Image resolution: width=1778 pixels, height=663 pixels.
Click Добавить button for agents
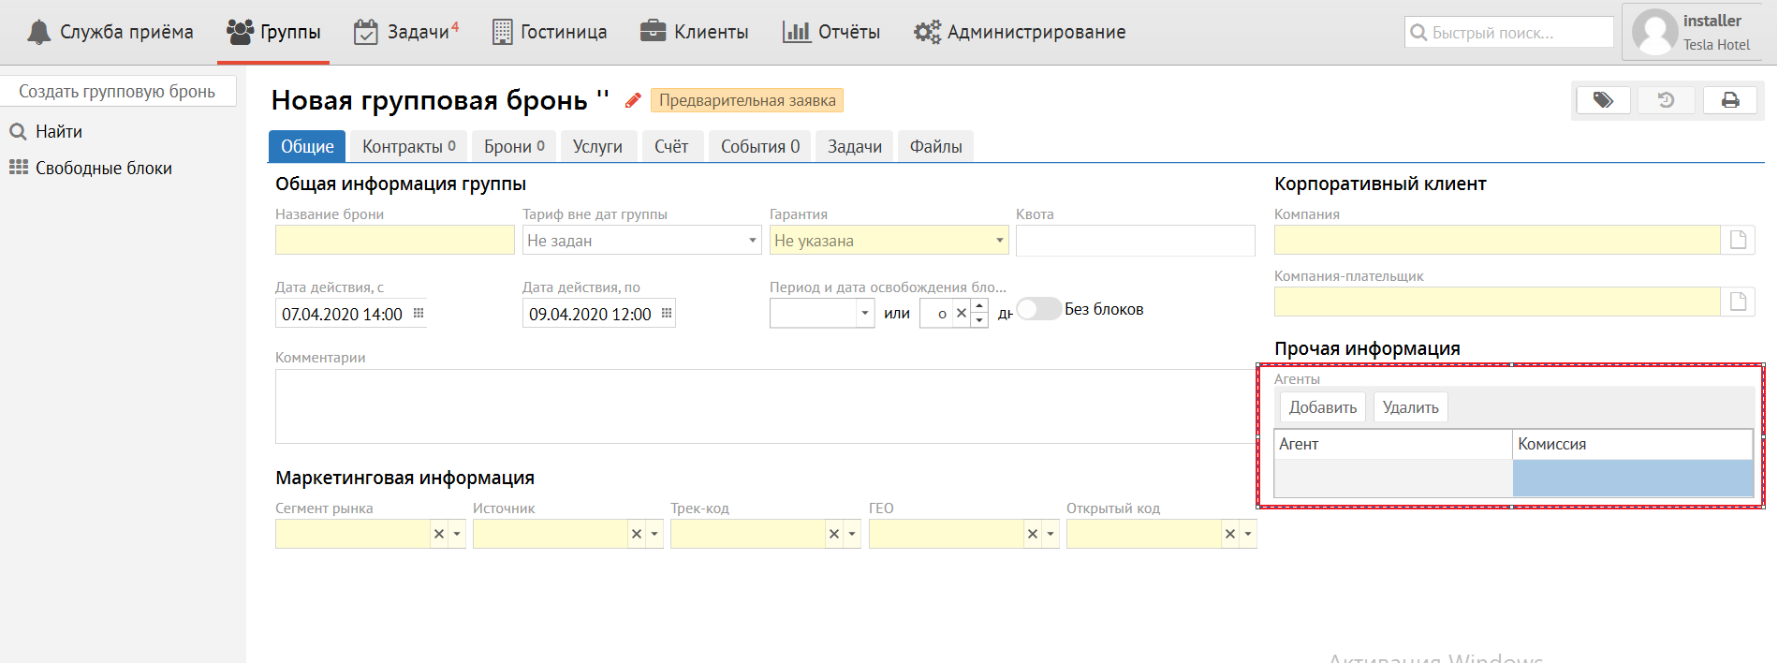point(1322,407)
